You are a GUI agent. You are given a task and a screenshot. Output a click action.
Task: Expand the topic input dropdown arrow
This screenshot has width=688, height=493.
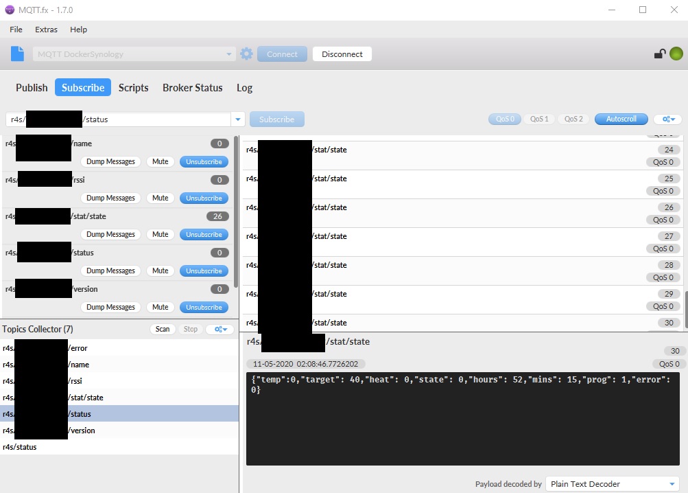(238, 119)
